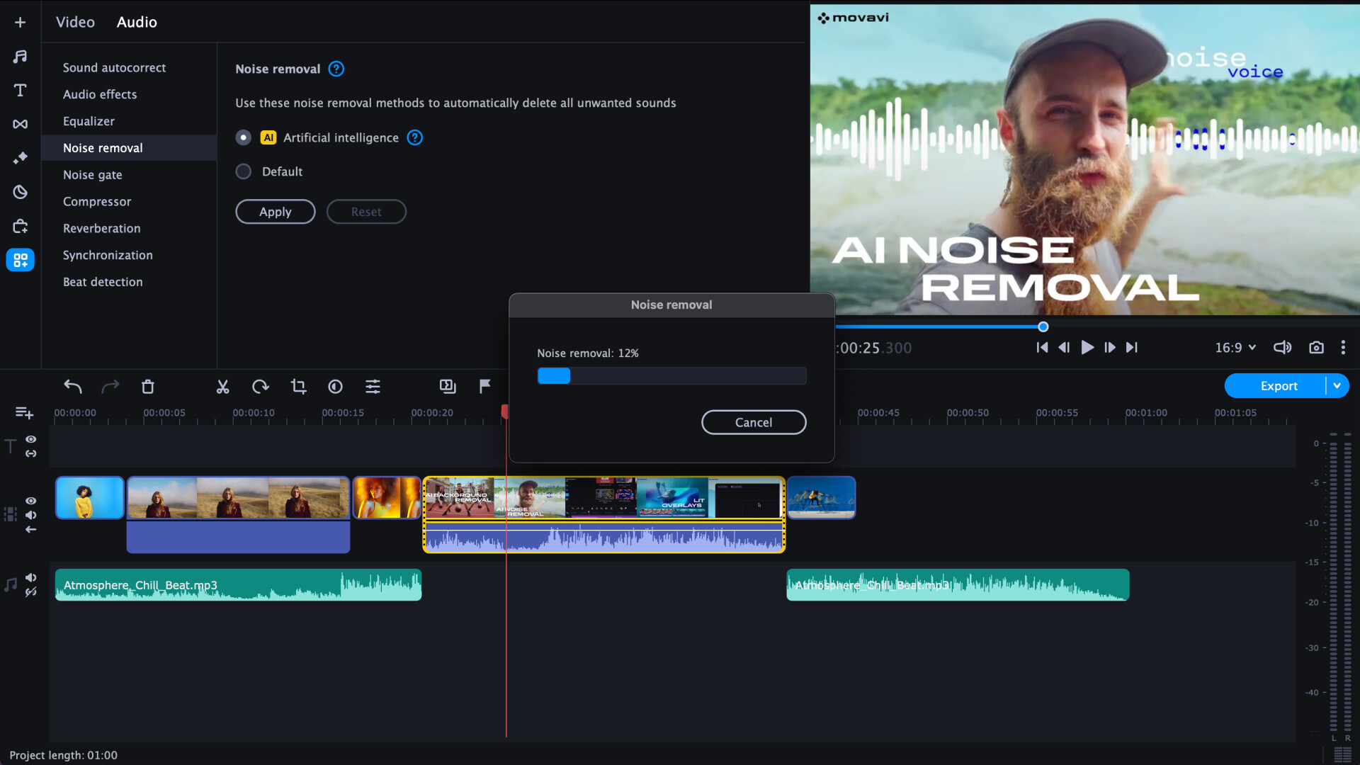Select the Atmosphere_Chill_Beat.mp3 audio clip

coord(238,584)
